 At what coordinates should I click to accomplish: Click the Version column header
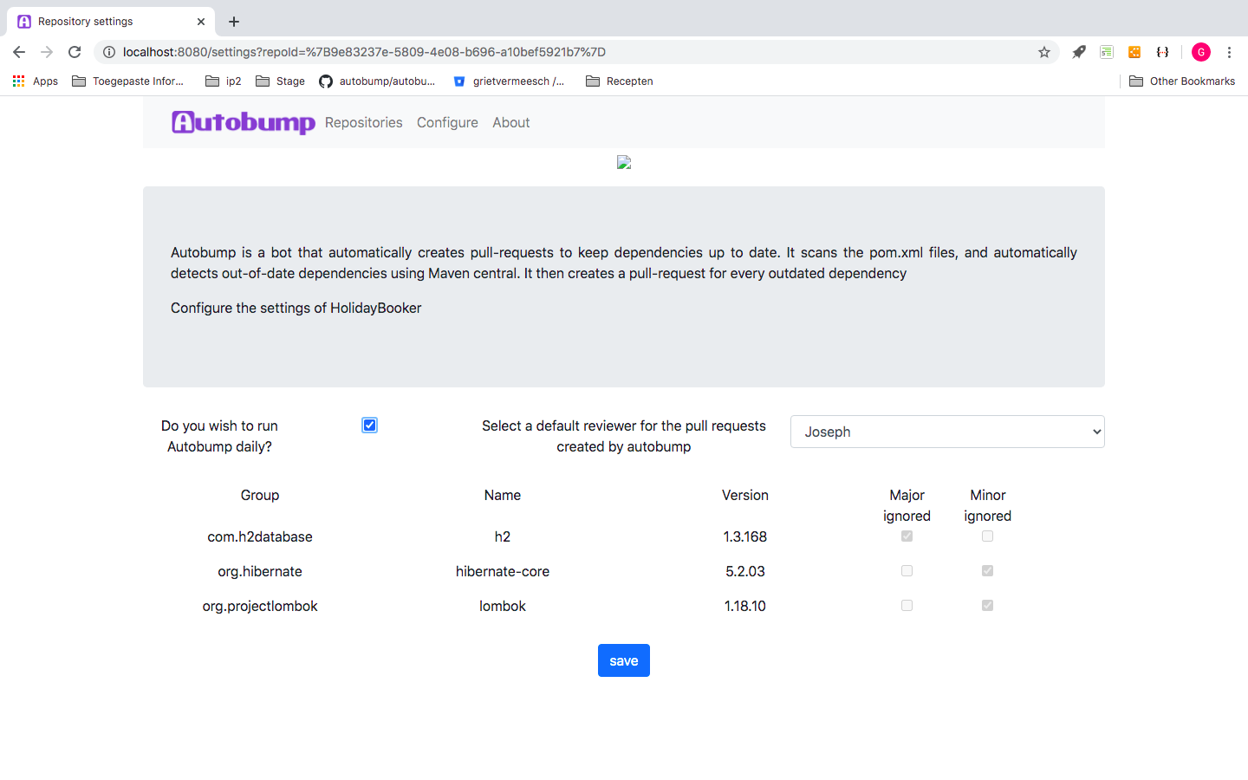coord(745,495)
